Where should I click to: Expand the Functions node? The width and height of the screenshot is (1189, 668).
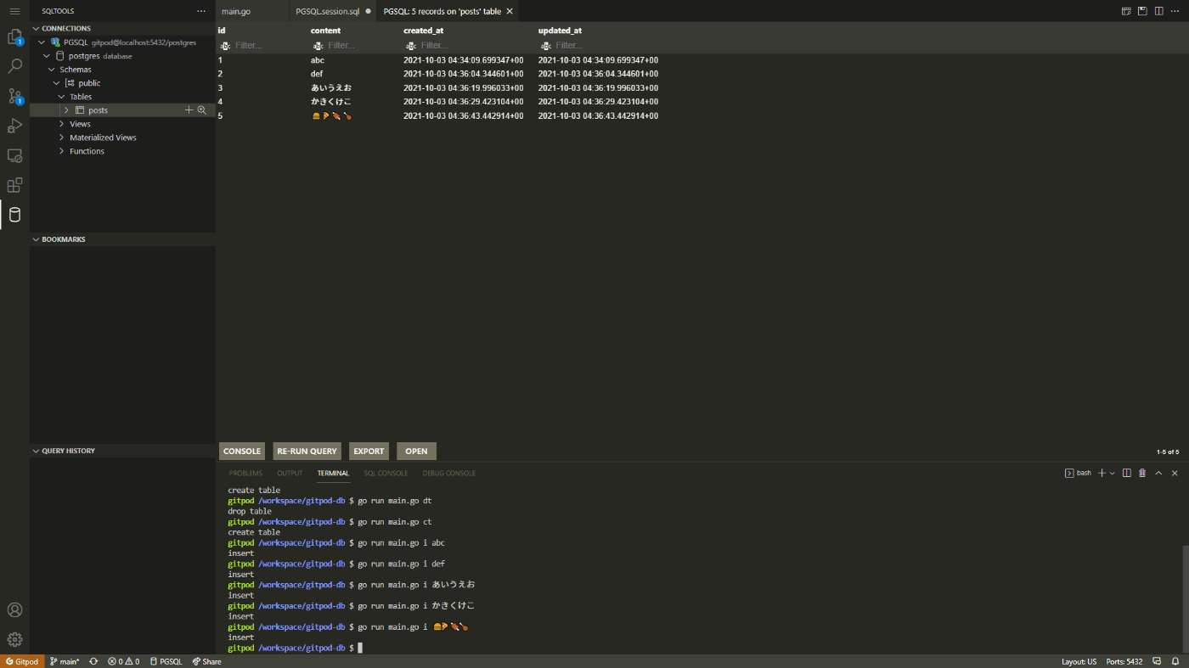click(x=62, y=151)
